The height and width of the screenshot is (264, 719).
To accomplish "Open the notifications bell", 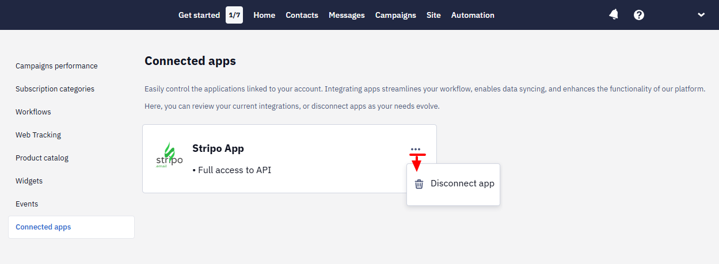I will click(614, 15).
